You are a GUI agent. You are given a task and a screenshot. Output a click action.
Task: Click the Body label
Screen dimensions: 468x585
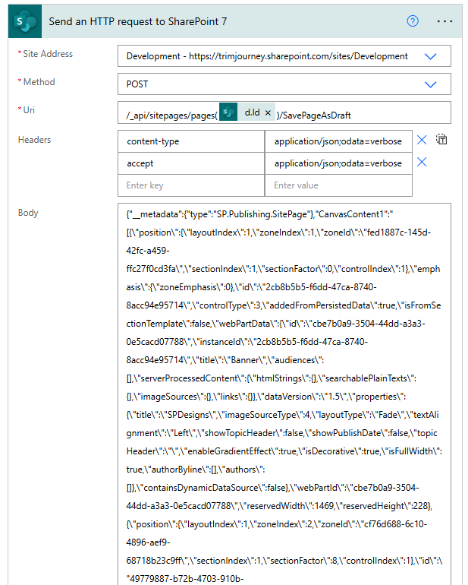28,213
